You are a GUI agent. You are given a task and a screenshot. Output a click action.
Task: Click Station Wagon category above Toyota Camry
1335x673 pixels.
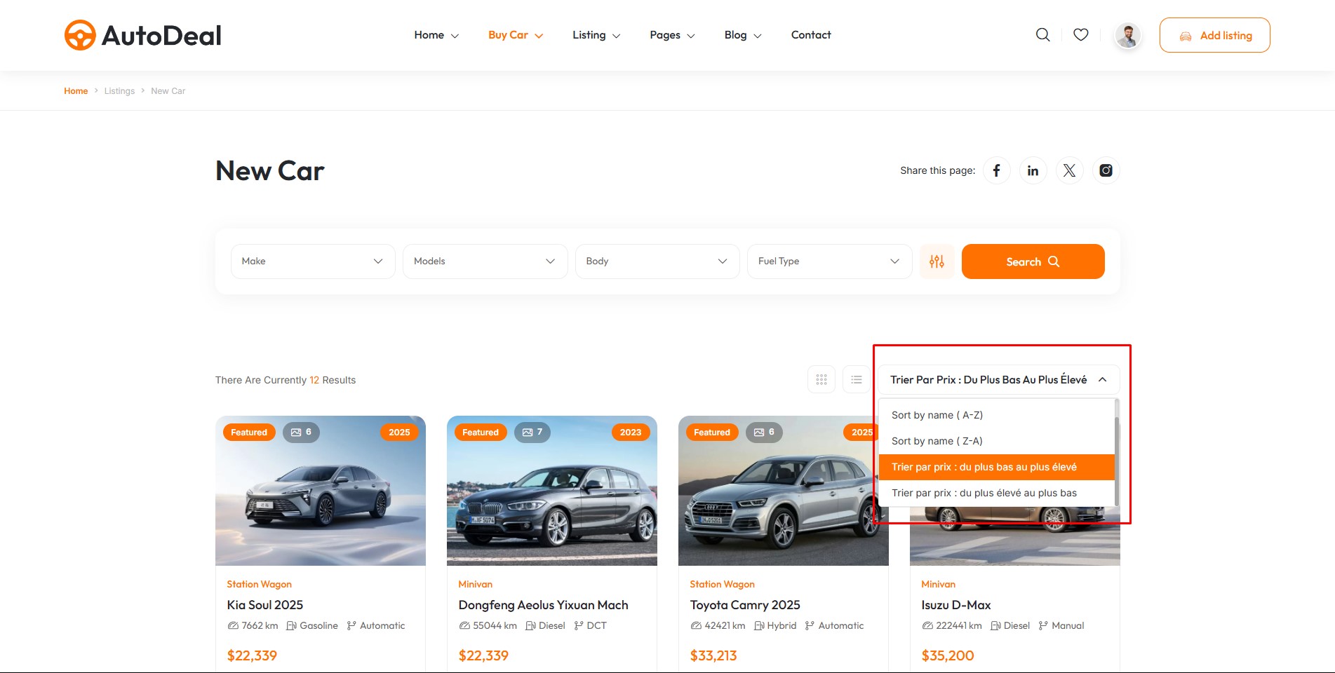[722, 584]
